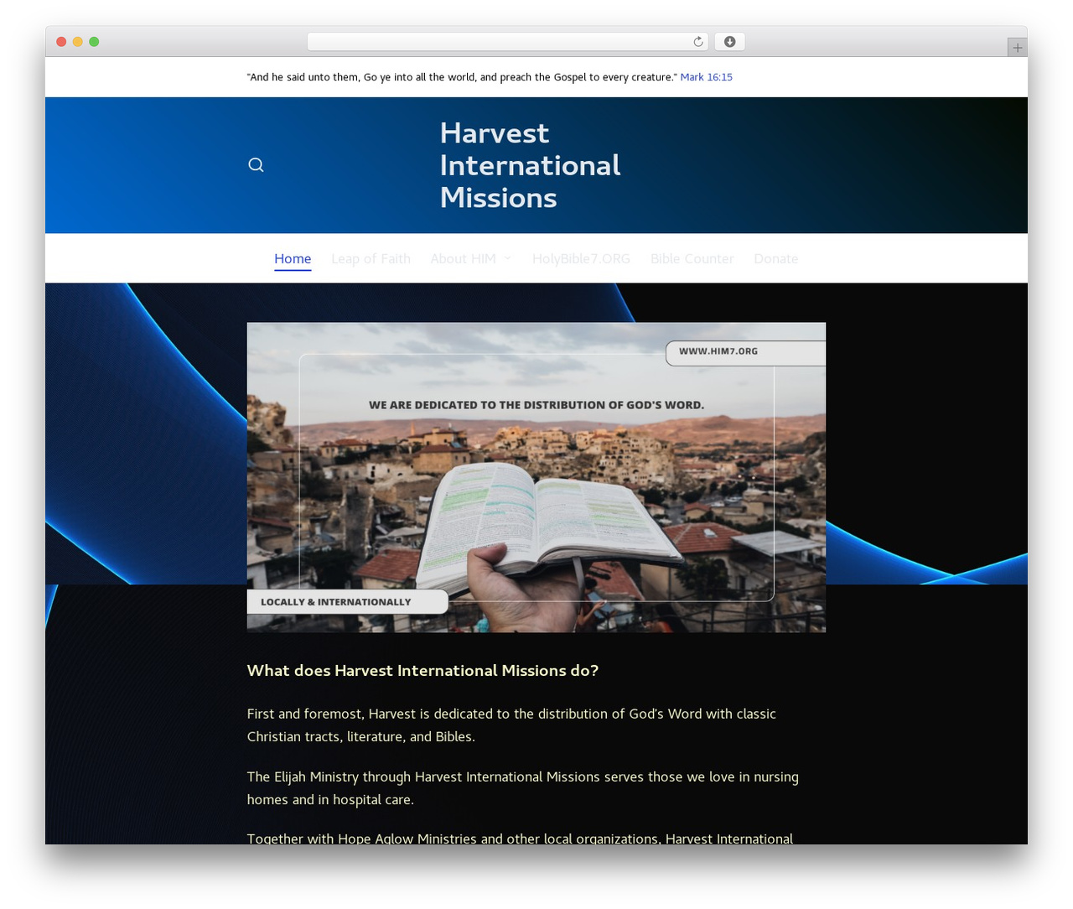The width and height of the screenshot is (1073, 909).
Task: Select the paragraph starting 'First and foremost, Harvest'
Action: (x=511, y=725)
